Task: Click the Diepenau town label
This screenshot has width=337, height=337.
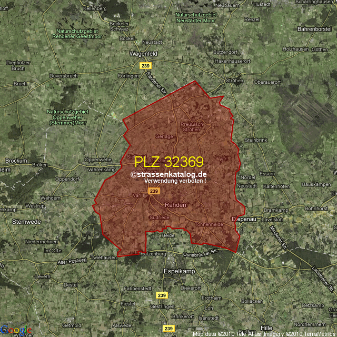Action: click(243, 219)
